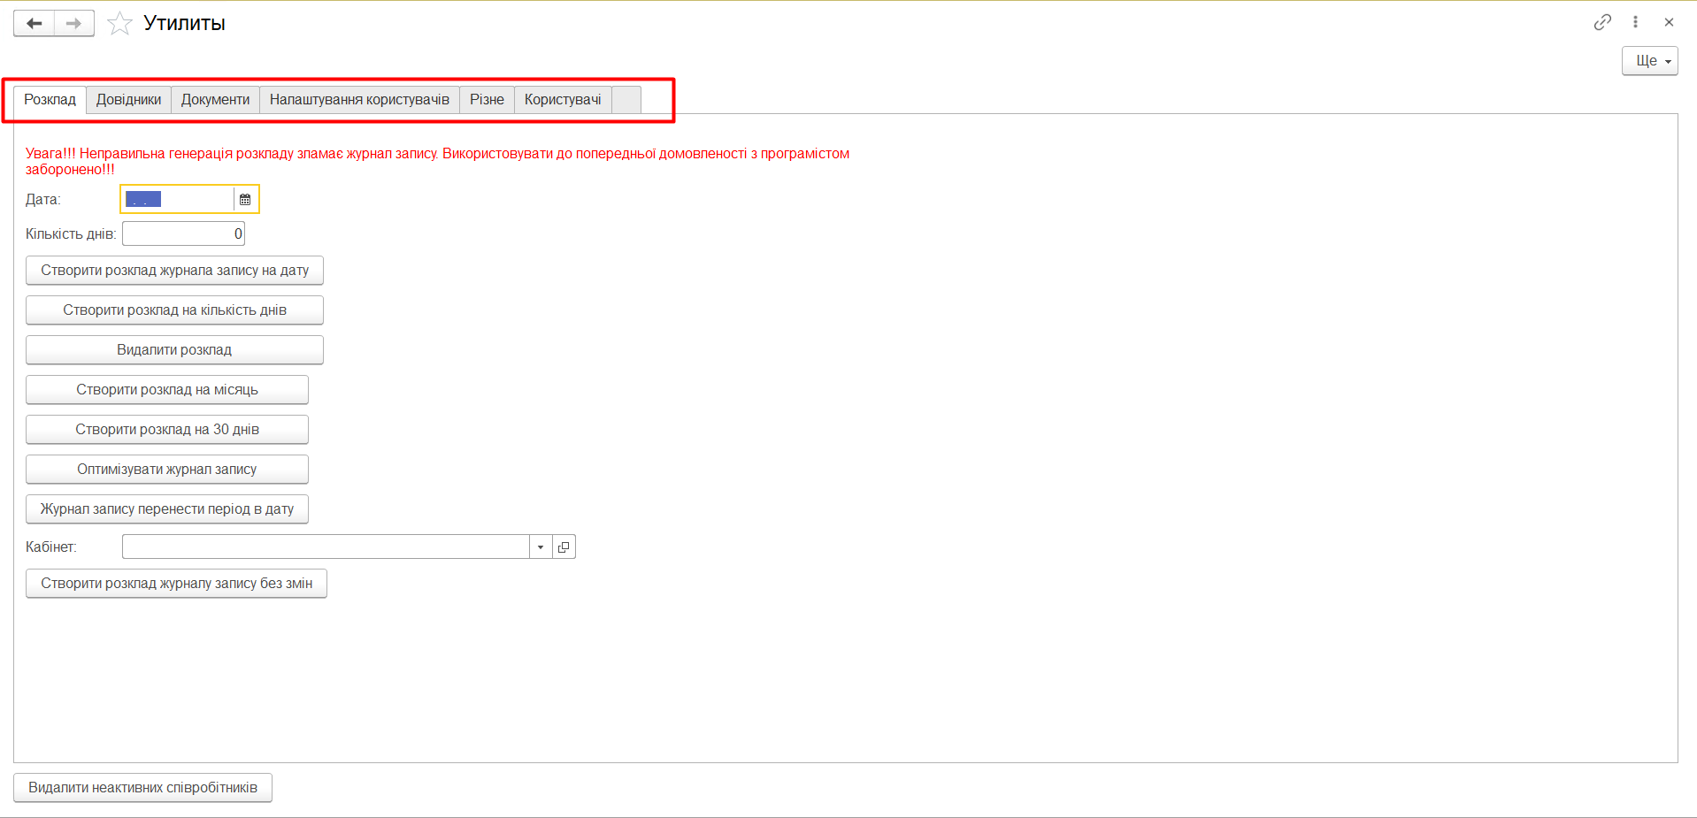1697x818 pixels.
Task: Focus the Кількість днів input field
Action: pyautogui.click(x=182, y=234)
